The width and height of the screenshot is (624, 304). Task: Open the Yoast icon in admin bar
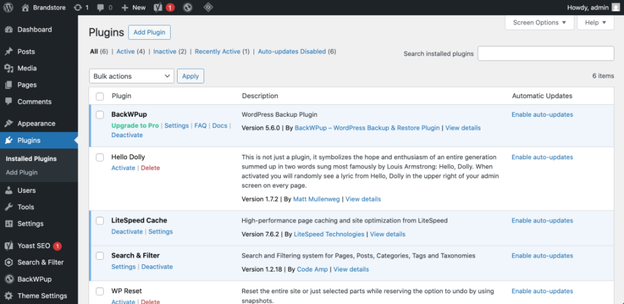point(157,7)
